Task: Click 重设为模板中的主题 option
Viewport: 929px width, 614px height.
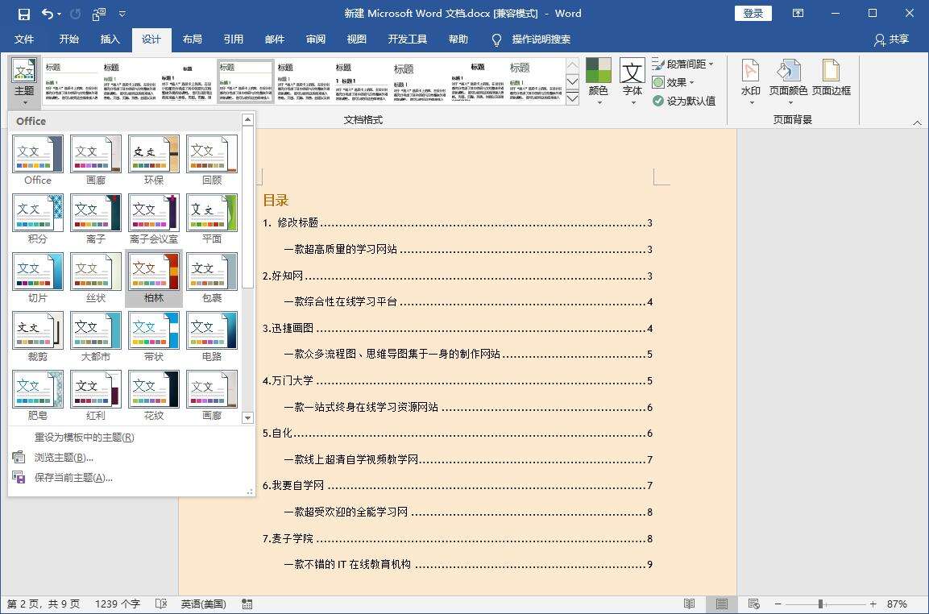Action: (x=84, y=438)
